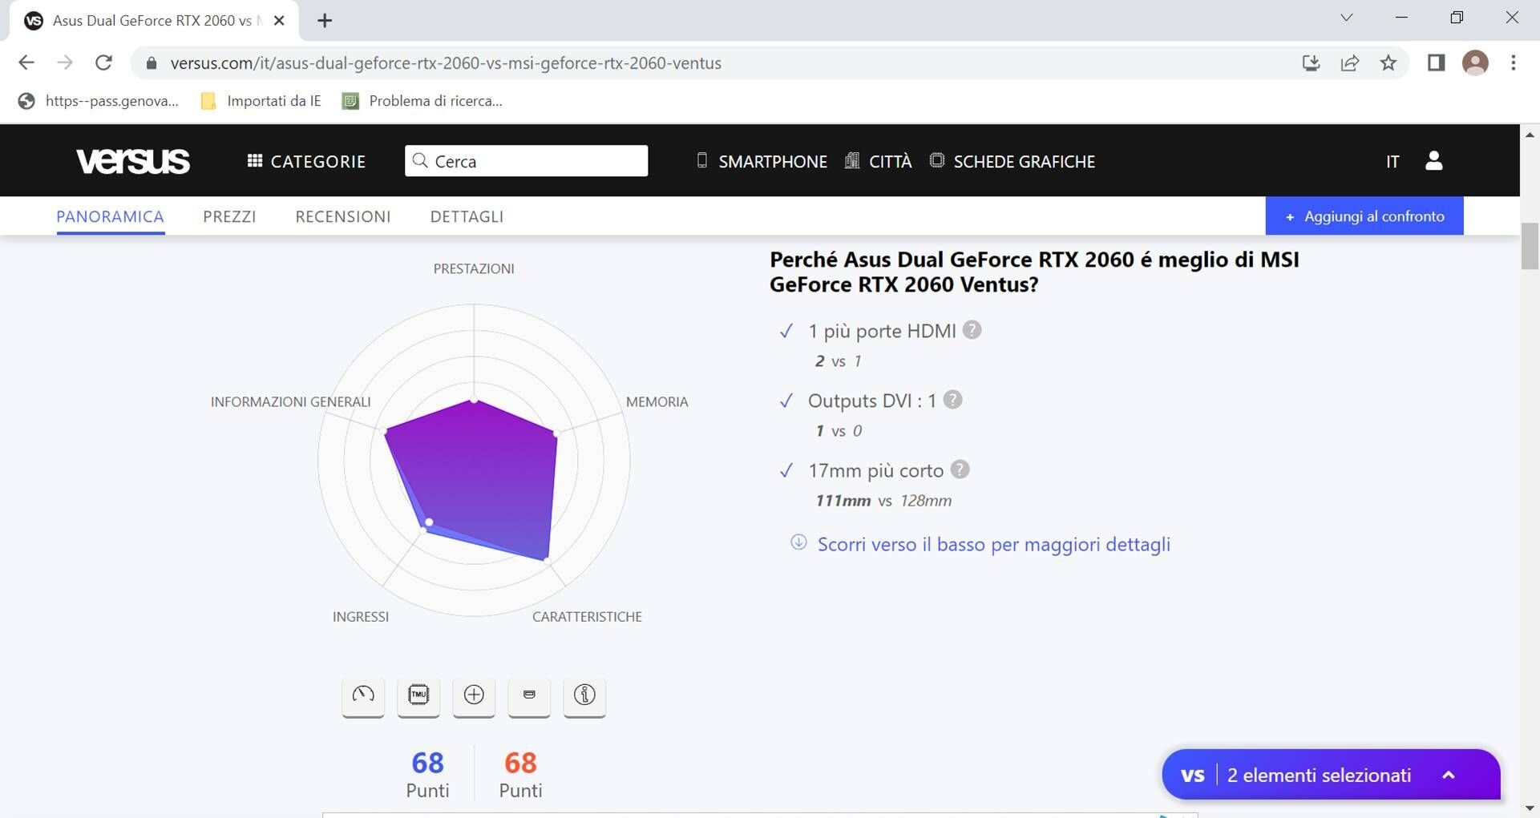Click the CARATTERISTICHE radar label

coord(587,617)
